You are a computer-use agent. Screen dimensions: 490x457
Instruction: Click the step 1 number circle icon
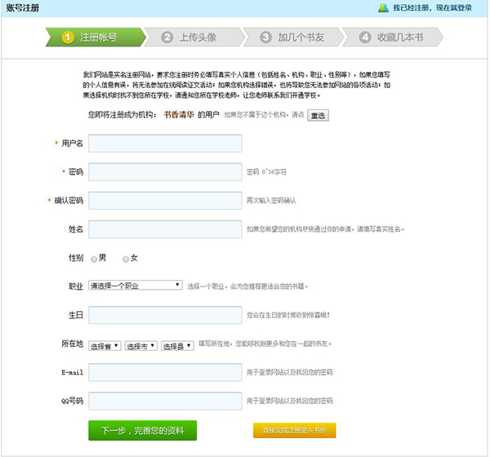point(69,38)
